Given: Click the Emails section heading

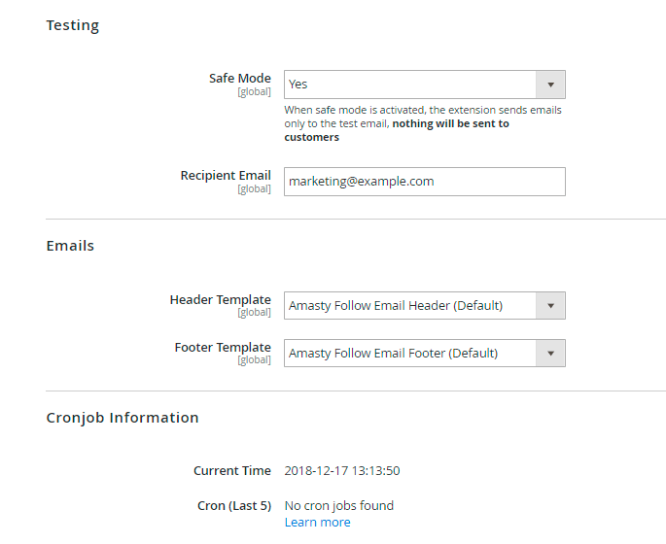Looking at the screenshot, I should click(x=70, y=246).
